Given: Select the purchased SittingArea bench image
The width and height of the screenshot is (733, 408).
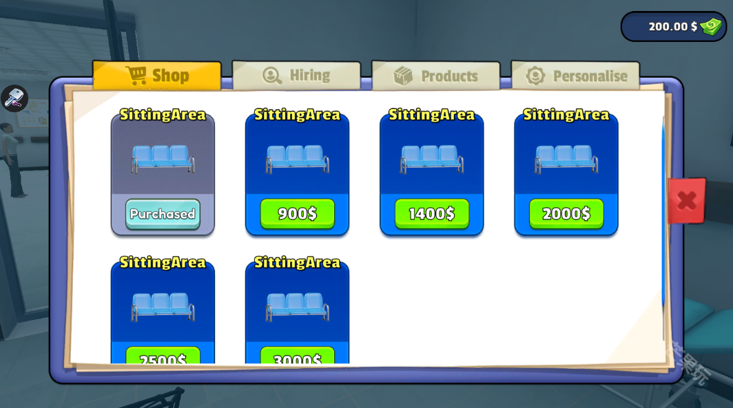Looking at the screenshot, I should coord(163,159).
